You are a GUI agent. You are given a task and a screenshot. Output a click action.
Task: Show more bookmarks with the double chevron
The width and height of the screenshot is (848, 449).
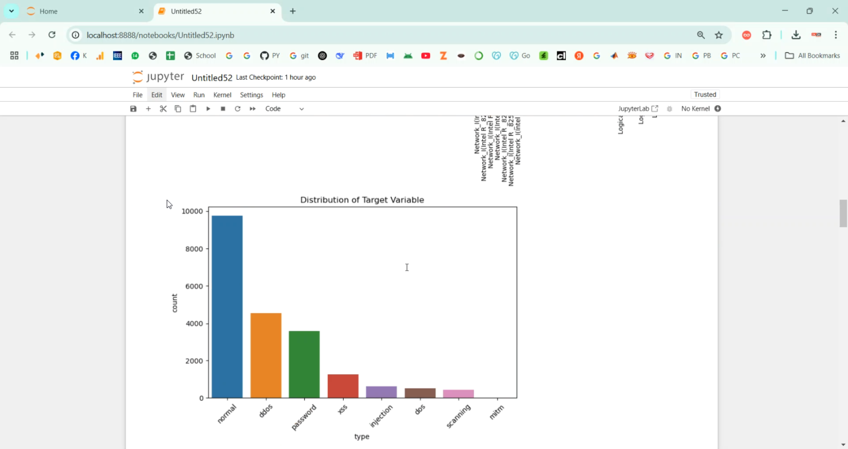pos(763,55)
